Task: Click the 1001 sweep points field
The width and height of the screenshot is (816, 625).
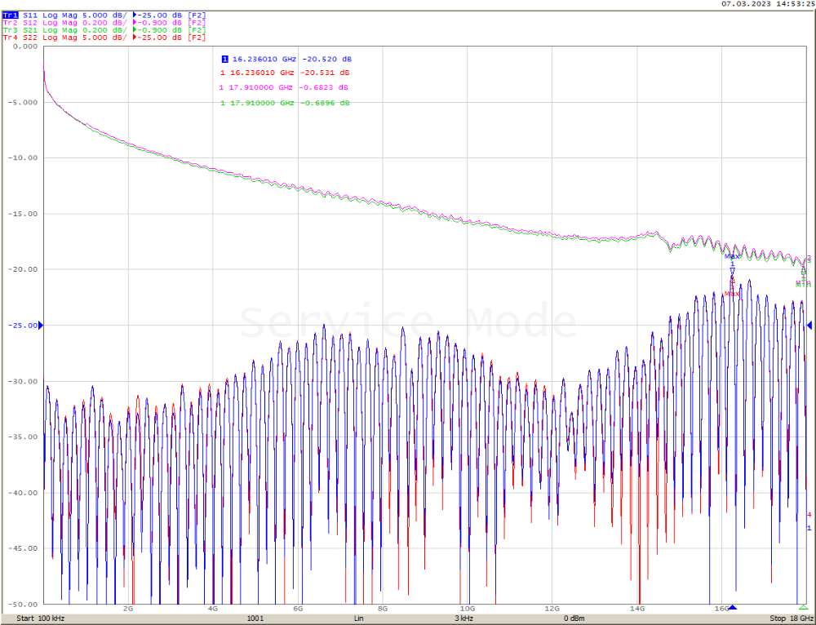Action: [x=255, y=618]
